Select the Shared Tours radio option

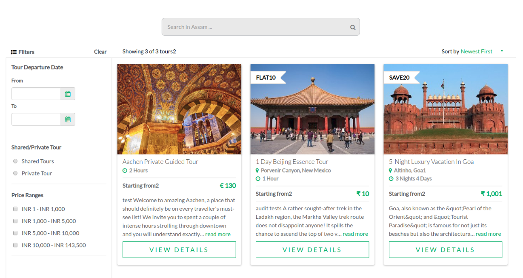click(x=16, y=161)
